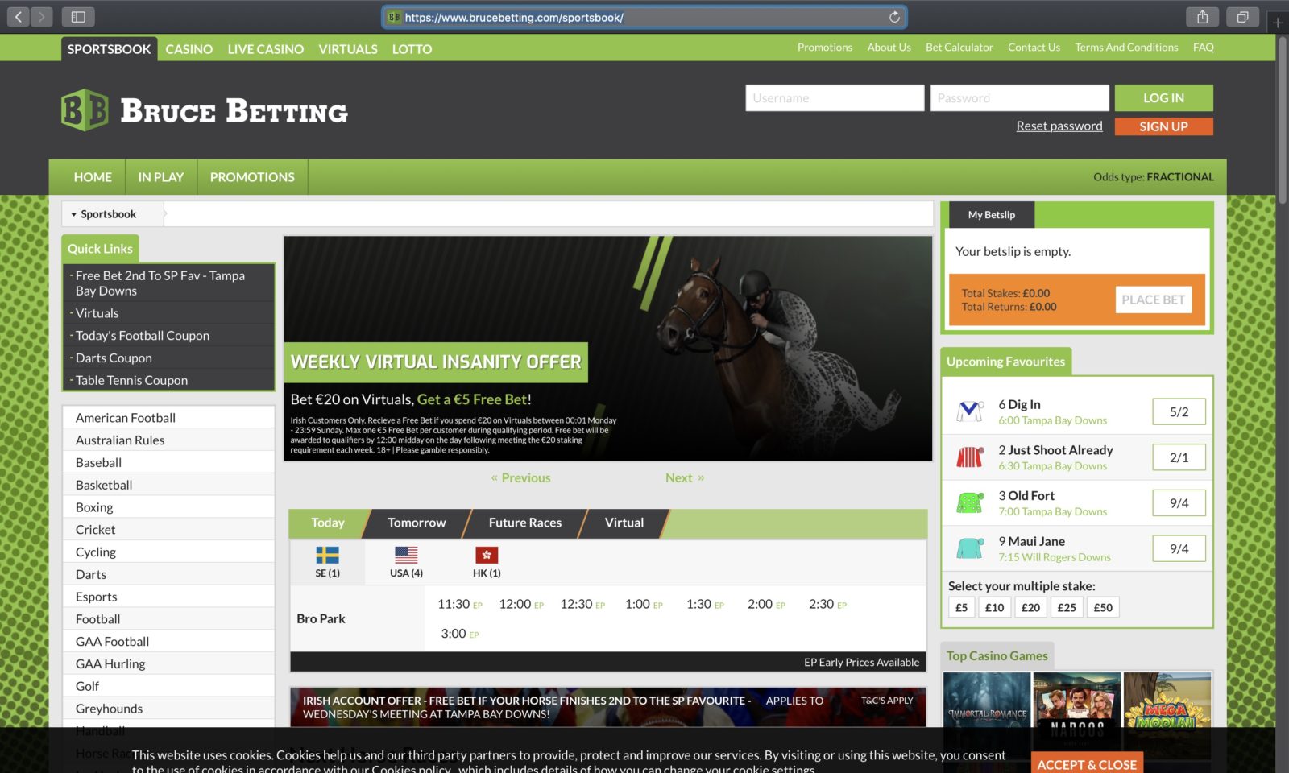Open the IN PLAY menu
The width and height of the screenshot is (1289, 773).
(x=160, y=176)
